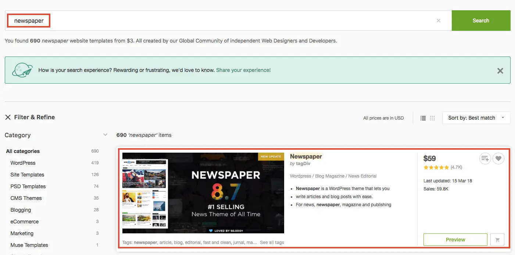Click the 690 'newspaper' items count text

pyautogui.click(x=144, y=135)
